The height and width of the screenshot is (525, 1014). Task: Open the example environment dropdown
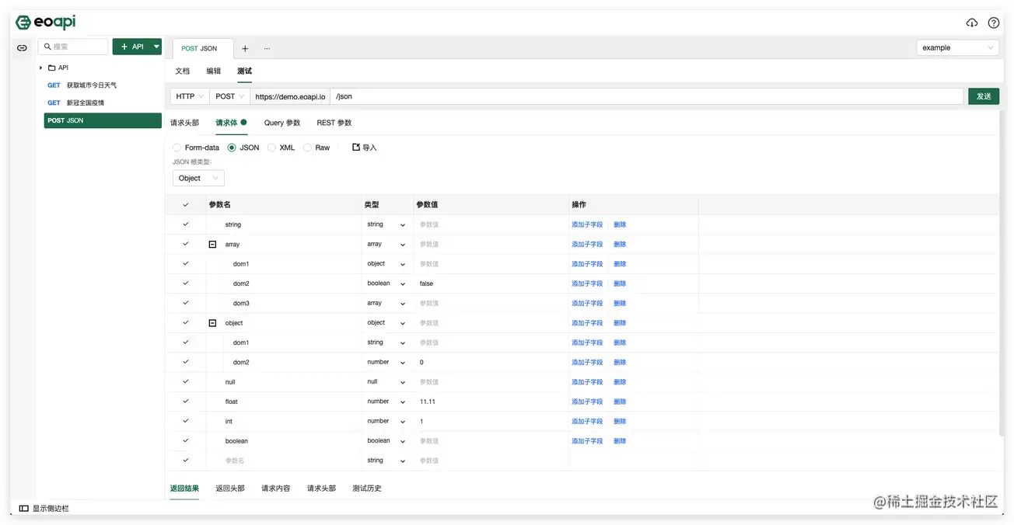pyautogui.click(x=958, y=47)
